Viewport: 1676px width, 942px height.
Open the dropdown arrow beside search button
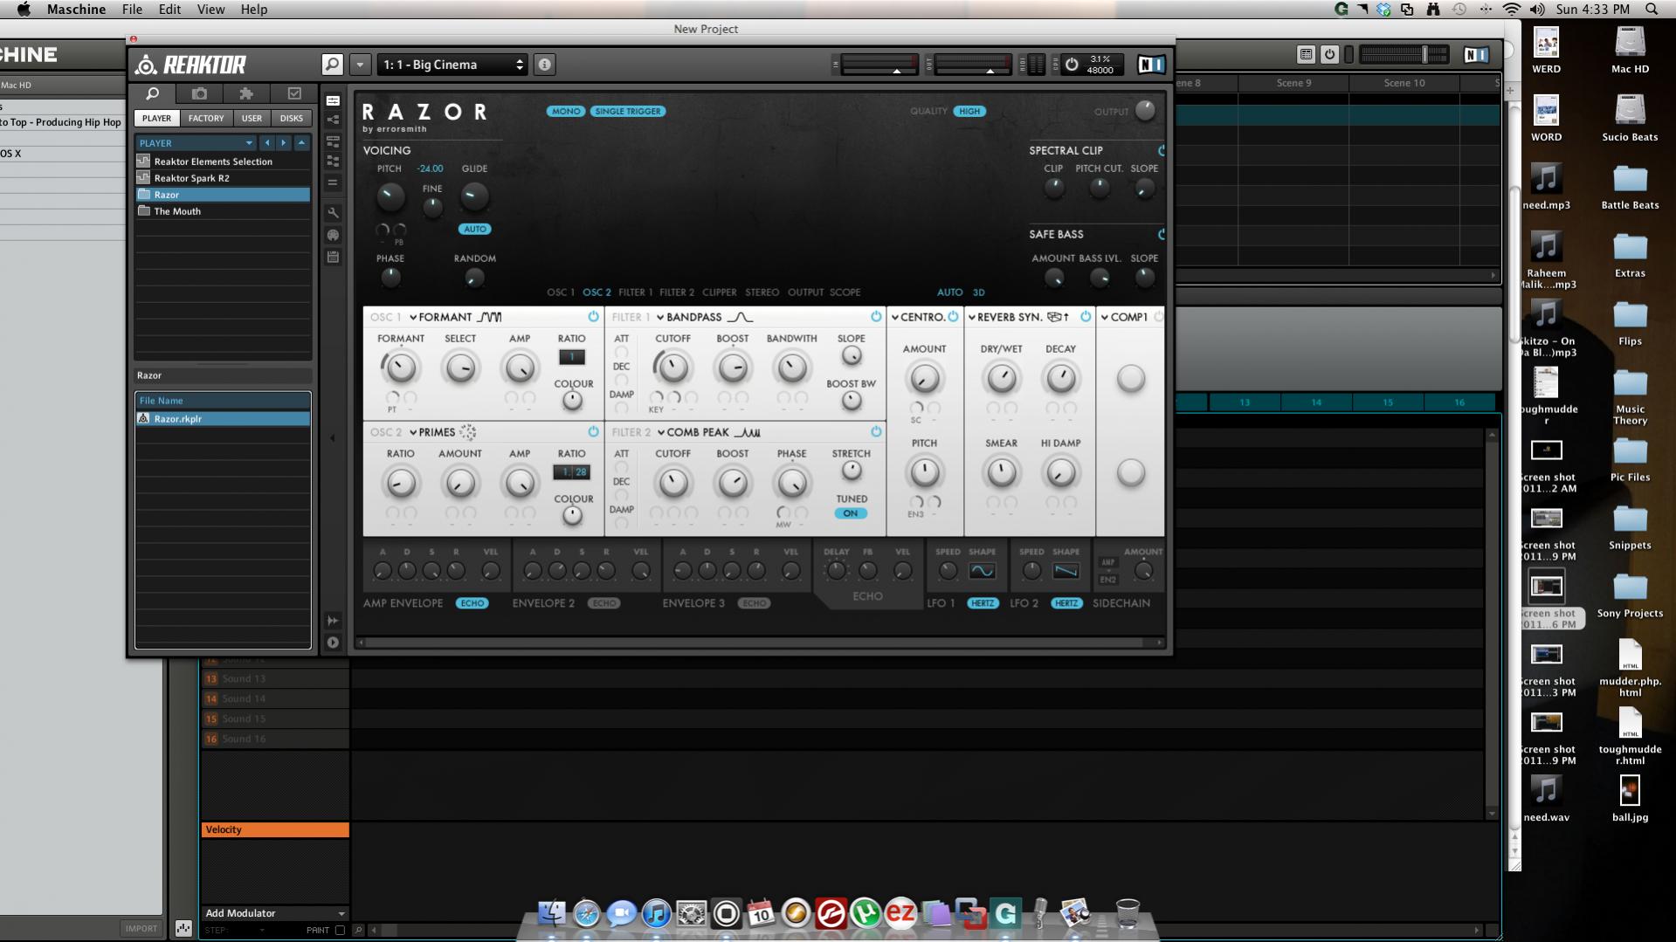coord(360,65)
